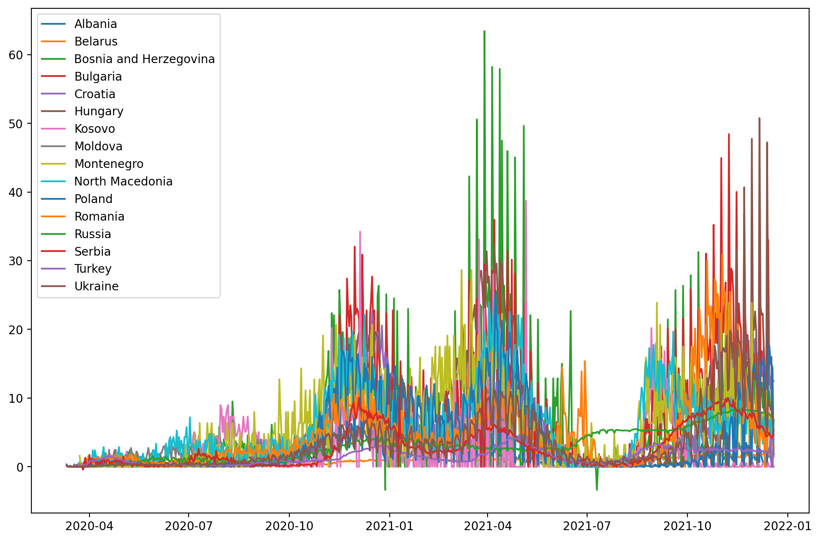Click the tallest green spike above 60
Viewport: 820px width, 541px height.
point(484,32)
